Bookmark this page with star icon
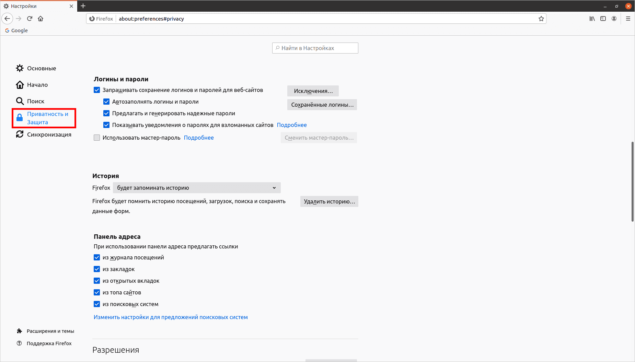 click(x=541, y=19)
